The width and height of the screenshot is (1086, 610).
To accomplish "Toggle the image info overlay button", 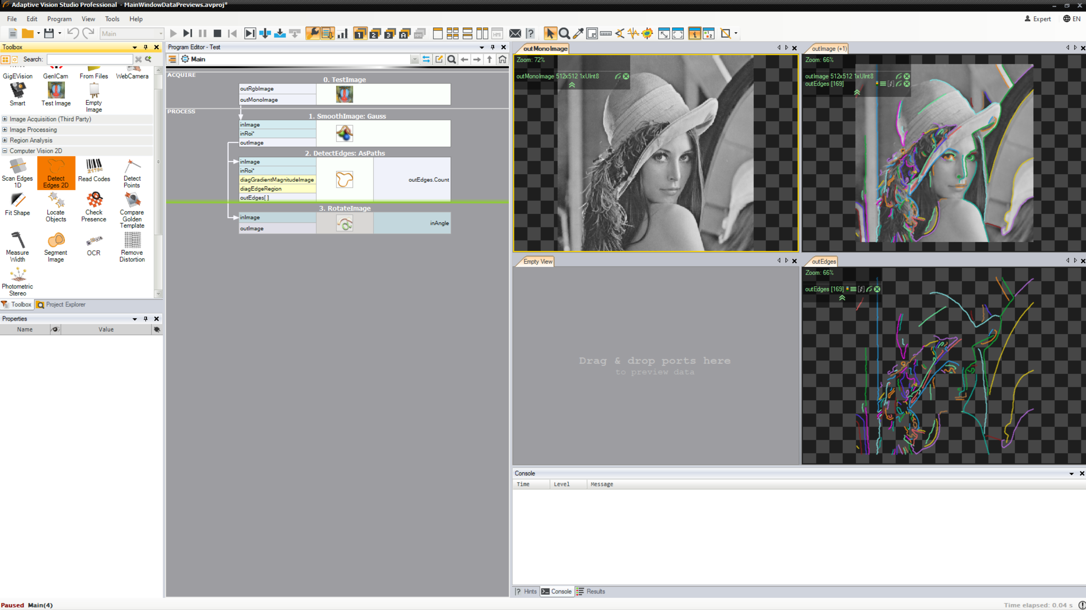I will (694, 33).
